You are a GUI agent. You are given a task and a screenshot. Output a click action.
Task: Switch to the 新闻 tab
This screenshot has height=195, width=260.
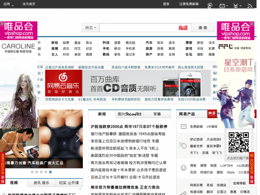point(102,114)
